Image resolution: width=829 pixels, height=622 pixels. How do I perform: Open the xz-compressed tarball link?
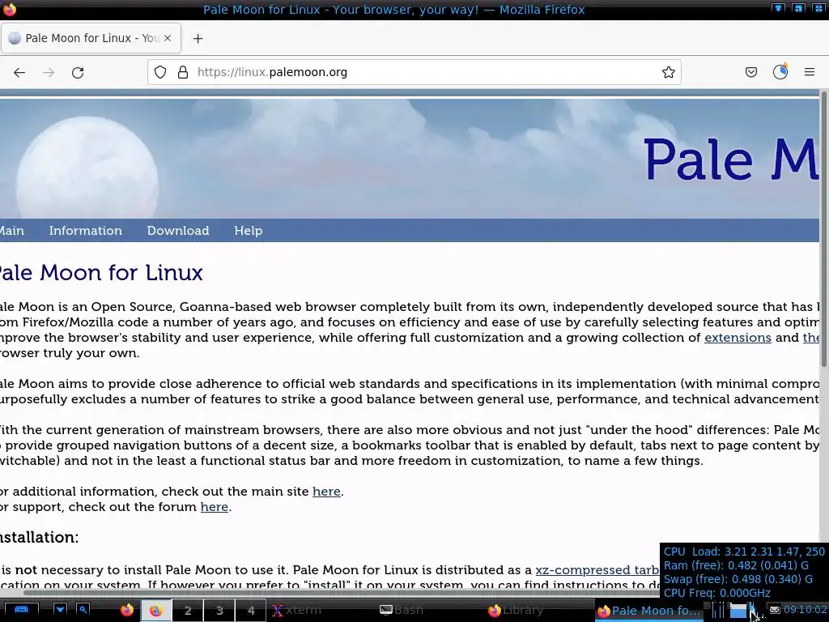pyautogui.click(x=597, y=570)
